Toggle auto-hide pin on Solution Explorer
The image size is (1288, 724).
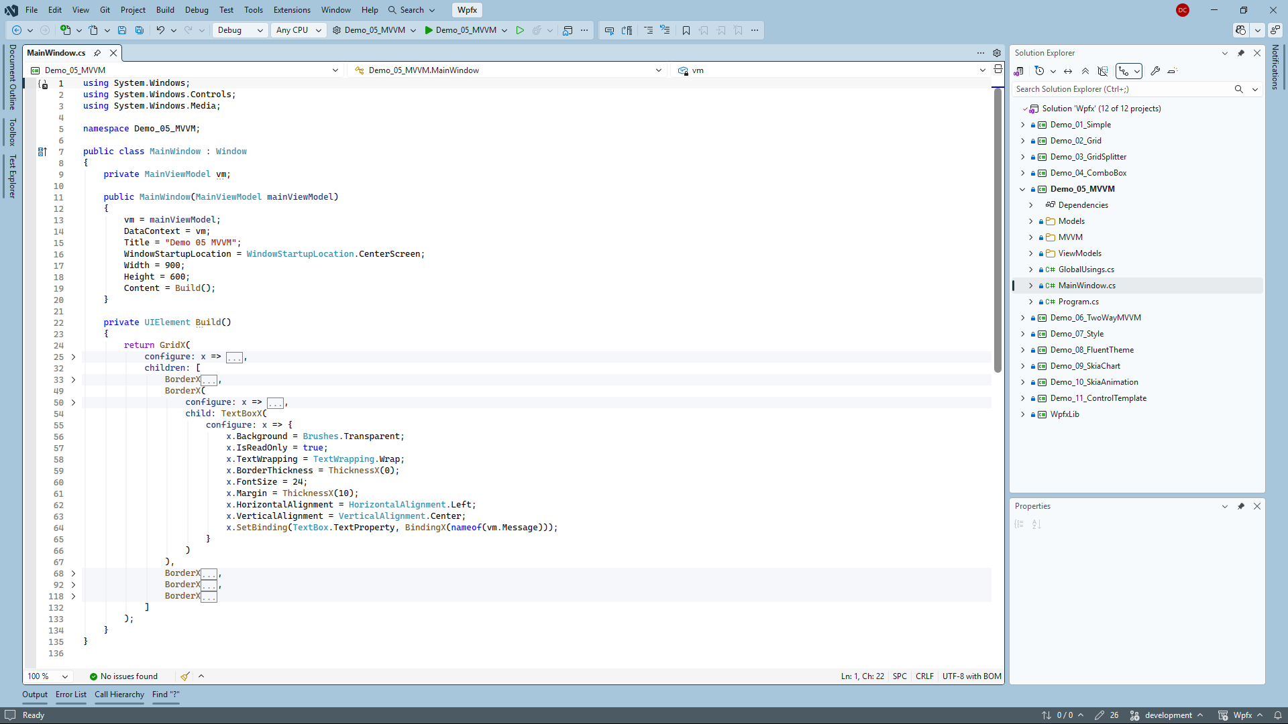point(1241,53)
